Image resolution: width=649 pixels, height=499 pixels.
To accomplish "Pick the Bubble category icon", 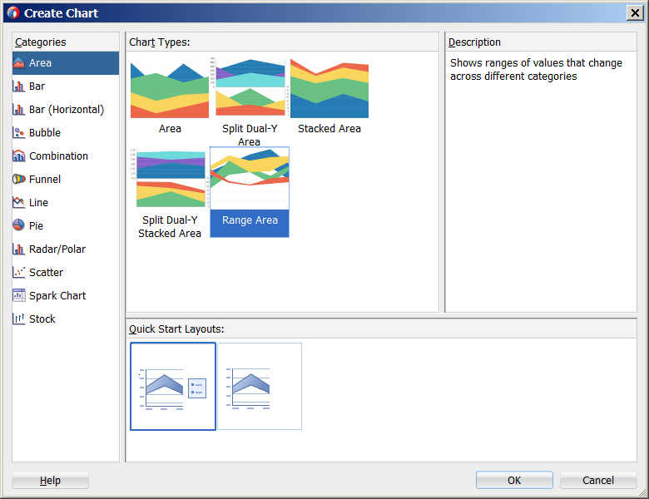I will [19, 132].
